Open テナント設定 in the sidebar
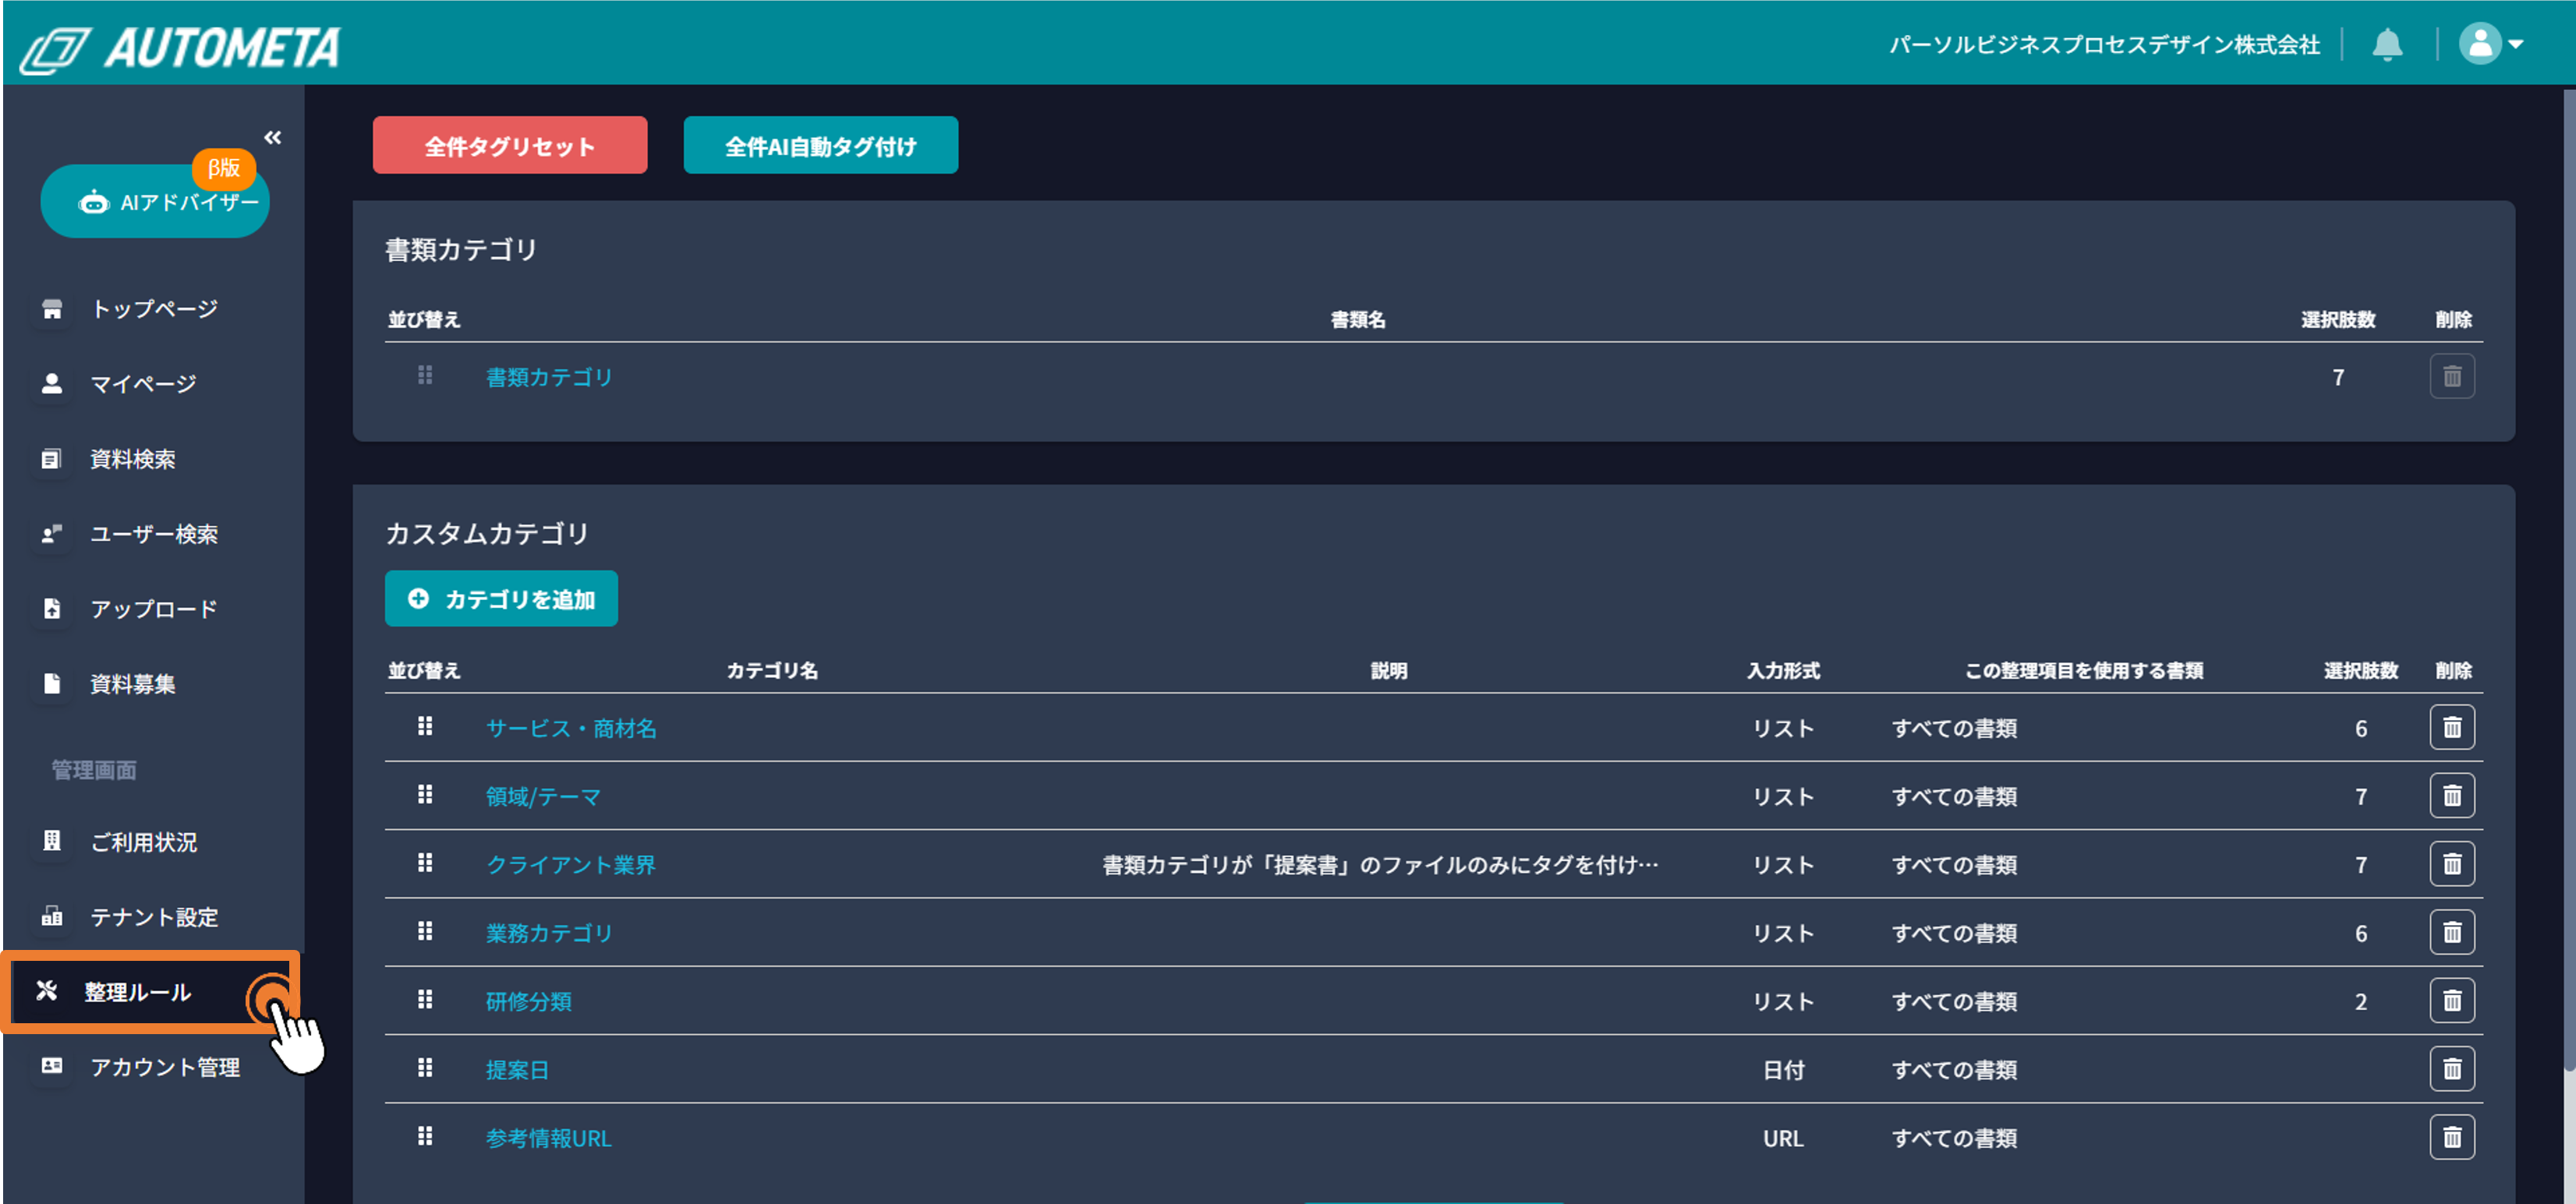This screenshot has width=2576, height=1204. coord(154,916)
